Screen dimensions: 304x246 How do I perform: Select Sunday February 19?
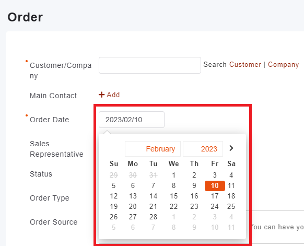[114, 207]
